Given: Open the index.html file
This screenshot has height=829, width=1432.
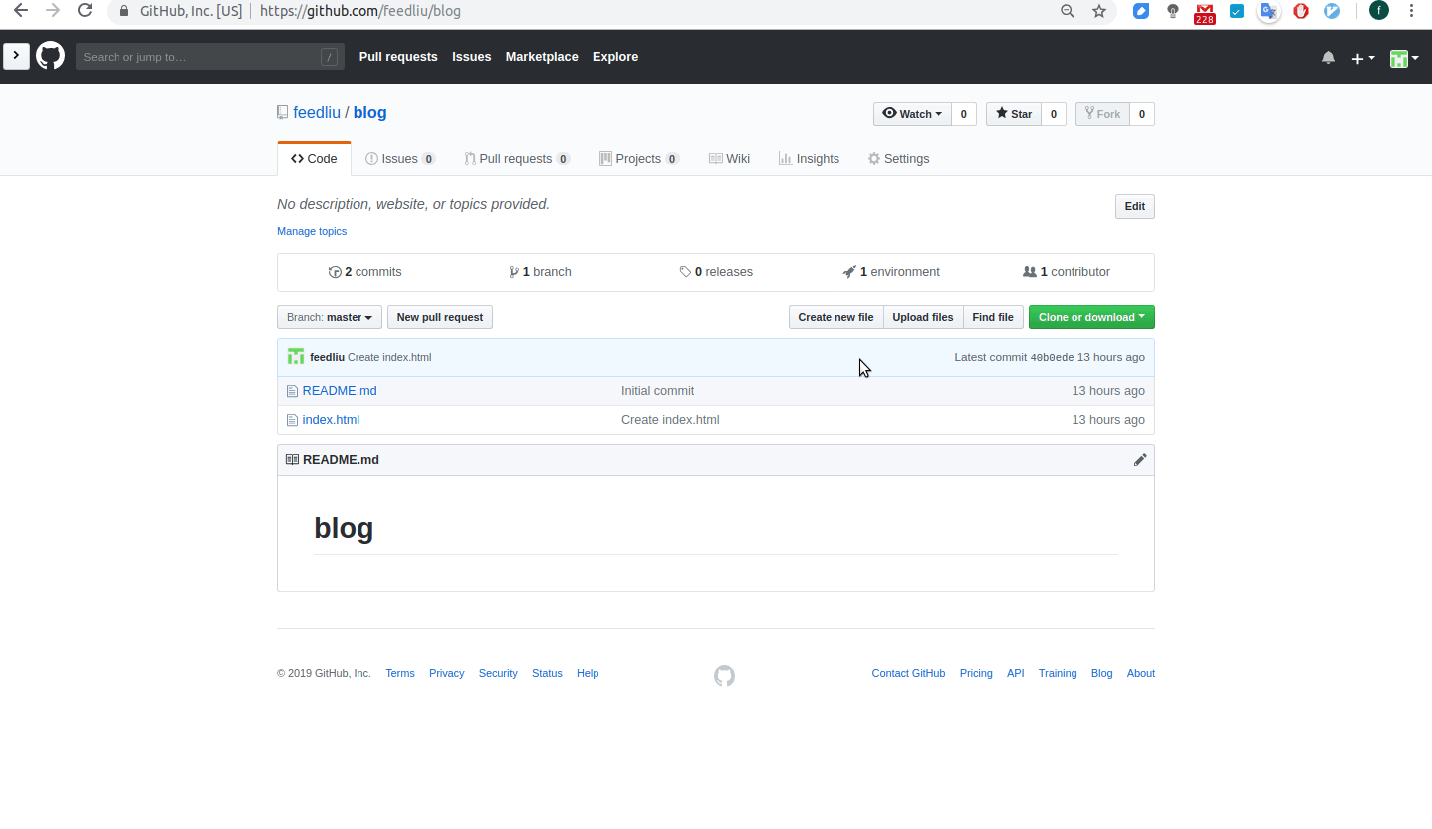Looking at the screenshot, I should pos(331,420).
